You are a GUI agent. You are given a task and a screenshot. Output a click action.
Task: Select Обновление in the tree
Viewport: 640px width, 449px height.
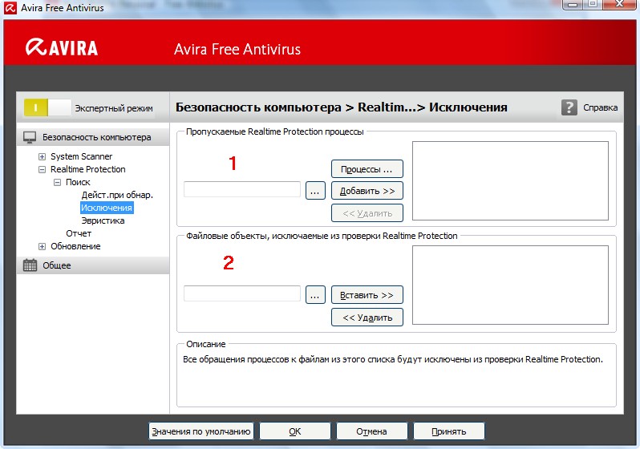click(75, 246)
